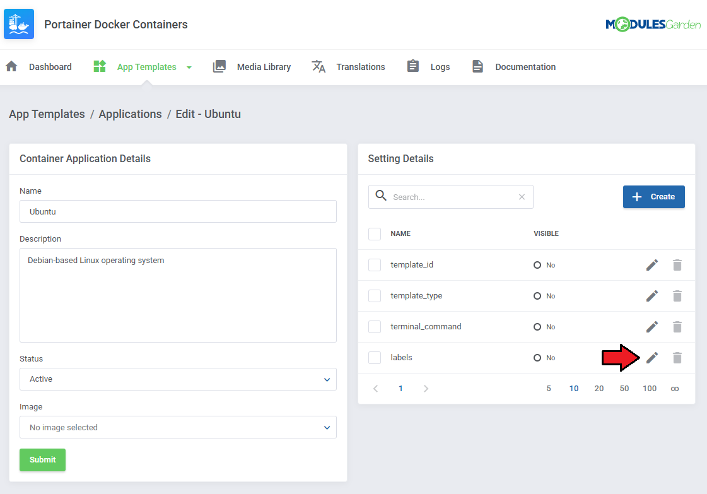This screenshot has height=494, width=707.
Task: Check the template_id row checkbox
Action: 375,265
